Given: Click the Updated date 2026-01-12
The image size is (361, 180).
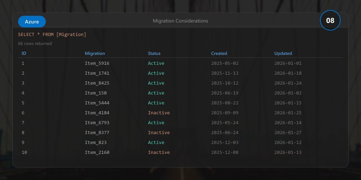Looking at the screenshot, I should click(288, 142).
